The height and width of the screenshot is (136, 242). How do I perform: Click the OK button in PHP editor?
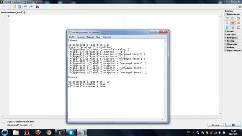[233, 125]
